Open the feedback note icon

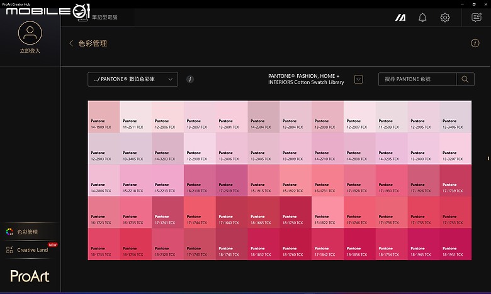click(x=477, y=18)
